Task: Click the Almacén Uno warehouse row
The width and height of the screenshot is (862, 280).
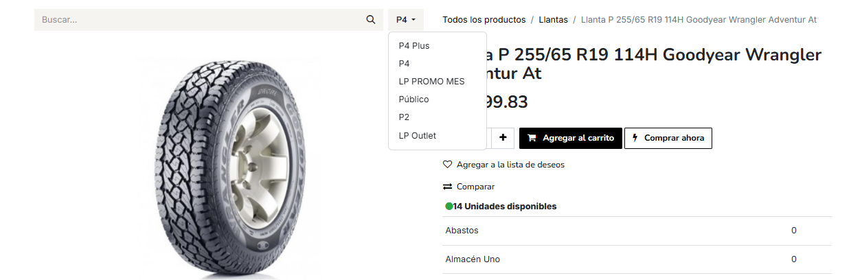Action: tap(636, 259)
